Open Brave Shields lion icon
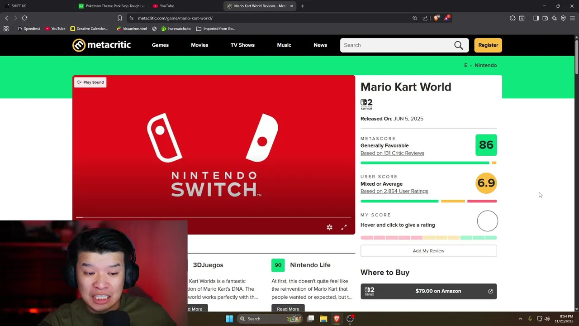 click(x=436, y=18)
